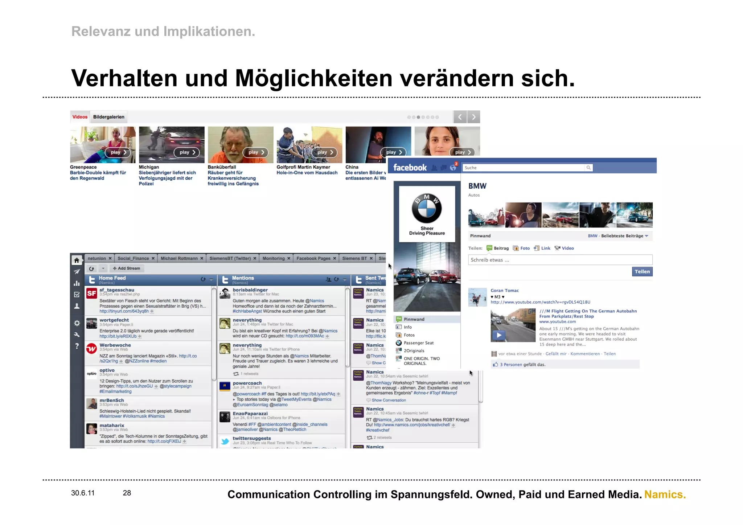Select the Foto share option
The height and width of the screenshot is (525, 743).
click(x=521, y=248)
